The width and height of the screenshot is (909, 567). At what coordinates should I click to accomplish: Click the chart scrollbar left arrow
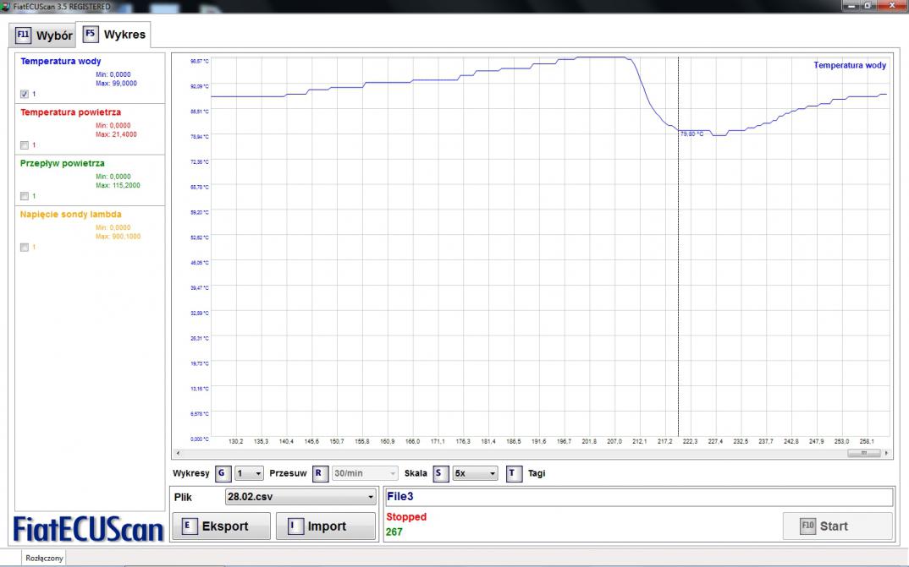pos(178,453)
